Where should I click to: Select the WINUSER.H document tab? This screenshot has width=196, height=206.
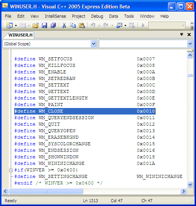(20, 35)
